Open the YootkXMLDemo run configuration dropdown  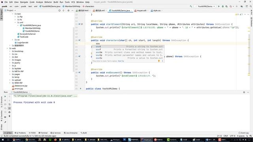(205, 6)
